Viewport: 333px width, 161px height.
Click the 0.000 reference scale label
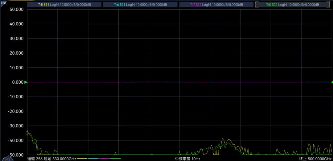coord(18,82)
